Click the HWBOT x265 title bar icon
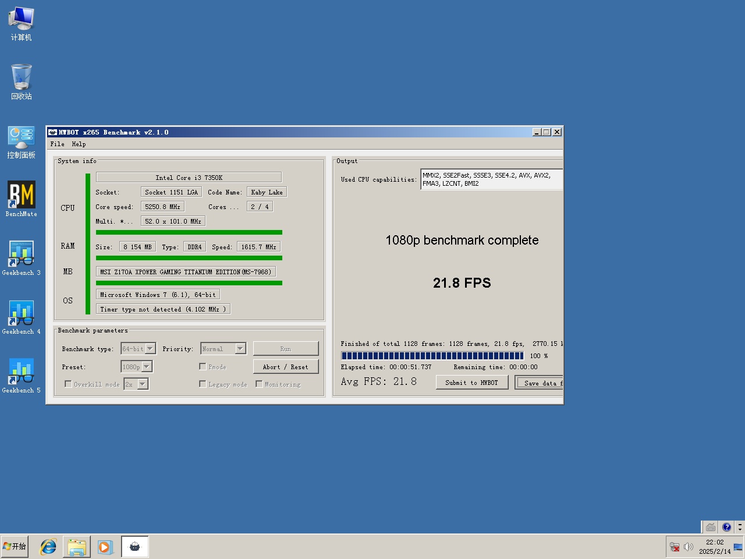 point(53,132)
